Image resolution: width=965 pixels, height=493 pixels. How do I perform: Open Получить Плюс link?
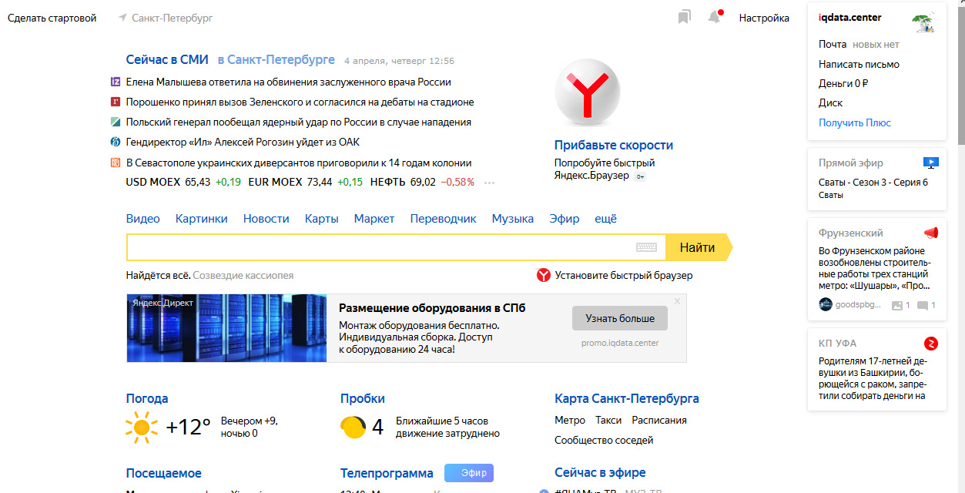tap(855, 122)
